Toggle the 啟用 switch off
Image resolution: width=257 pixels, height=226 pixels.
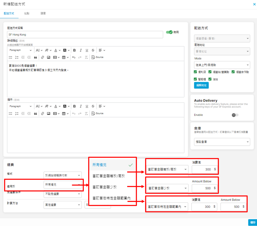pyautogui.click(x=169, y=32)
